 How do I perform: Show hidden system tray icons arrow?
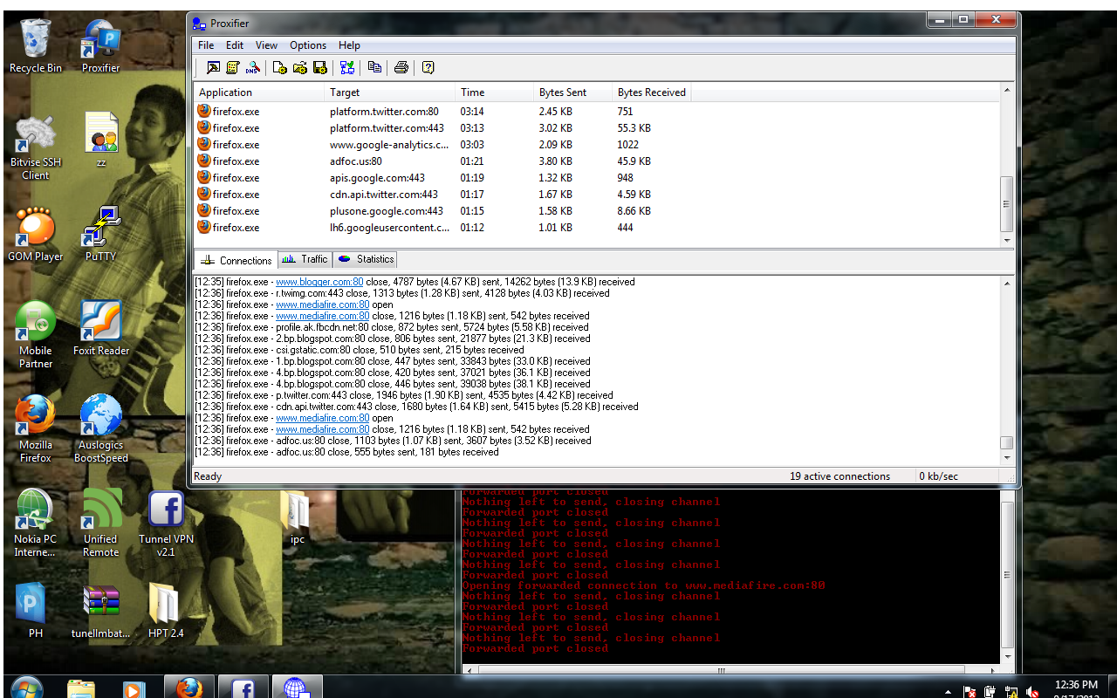949,691
